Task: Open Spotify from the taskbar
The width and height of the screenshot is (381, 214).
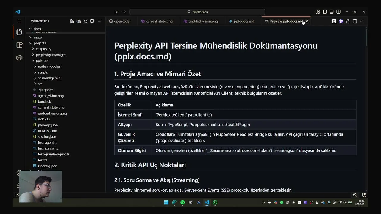Action: 182,202
